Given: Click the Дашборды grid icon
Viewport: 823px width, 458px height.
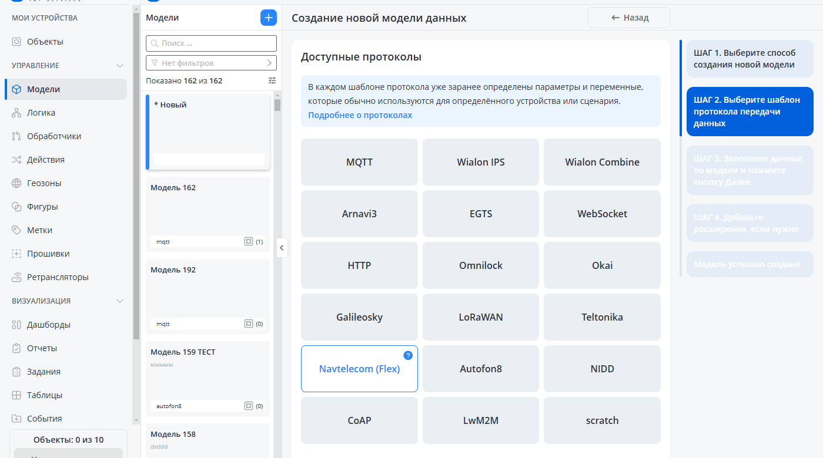Looking at the screenshot, I should click(x=16, y=325).
